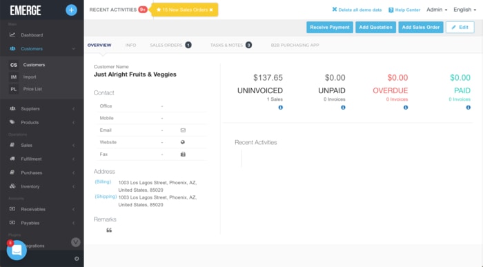Expand the Fulfilment menu chevron

pyautogui.click(x=74, y=159)
